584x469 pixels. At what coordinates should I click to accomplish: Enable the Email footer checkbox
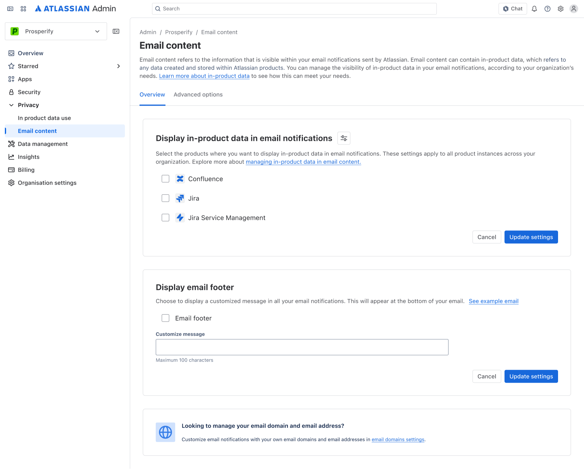[165, 318]
